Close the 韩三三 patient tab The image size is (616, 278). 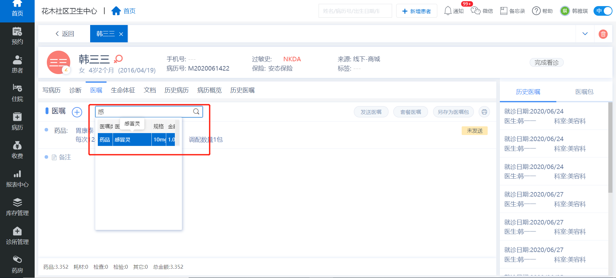click(x=121, y=34)
